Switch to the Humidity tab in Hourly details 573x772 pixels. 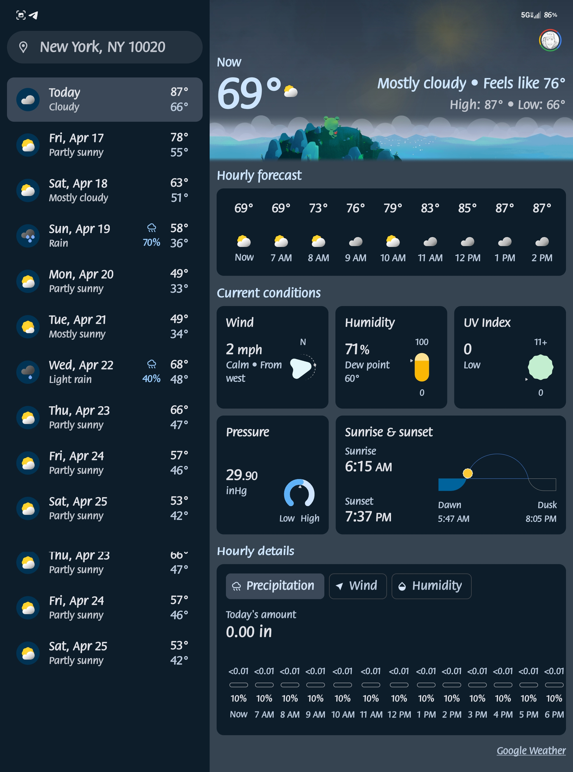431,586
